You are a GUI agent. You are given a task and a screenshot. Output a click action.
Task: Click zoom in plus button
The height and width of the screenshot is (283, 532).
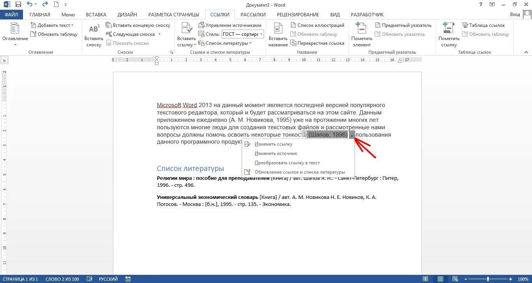511,279
